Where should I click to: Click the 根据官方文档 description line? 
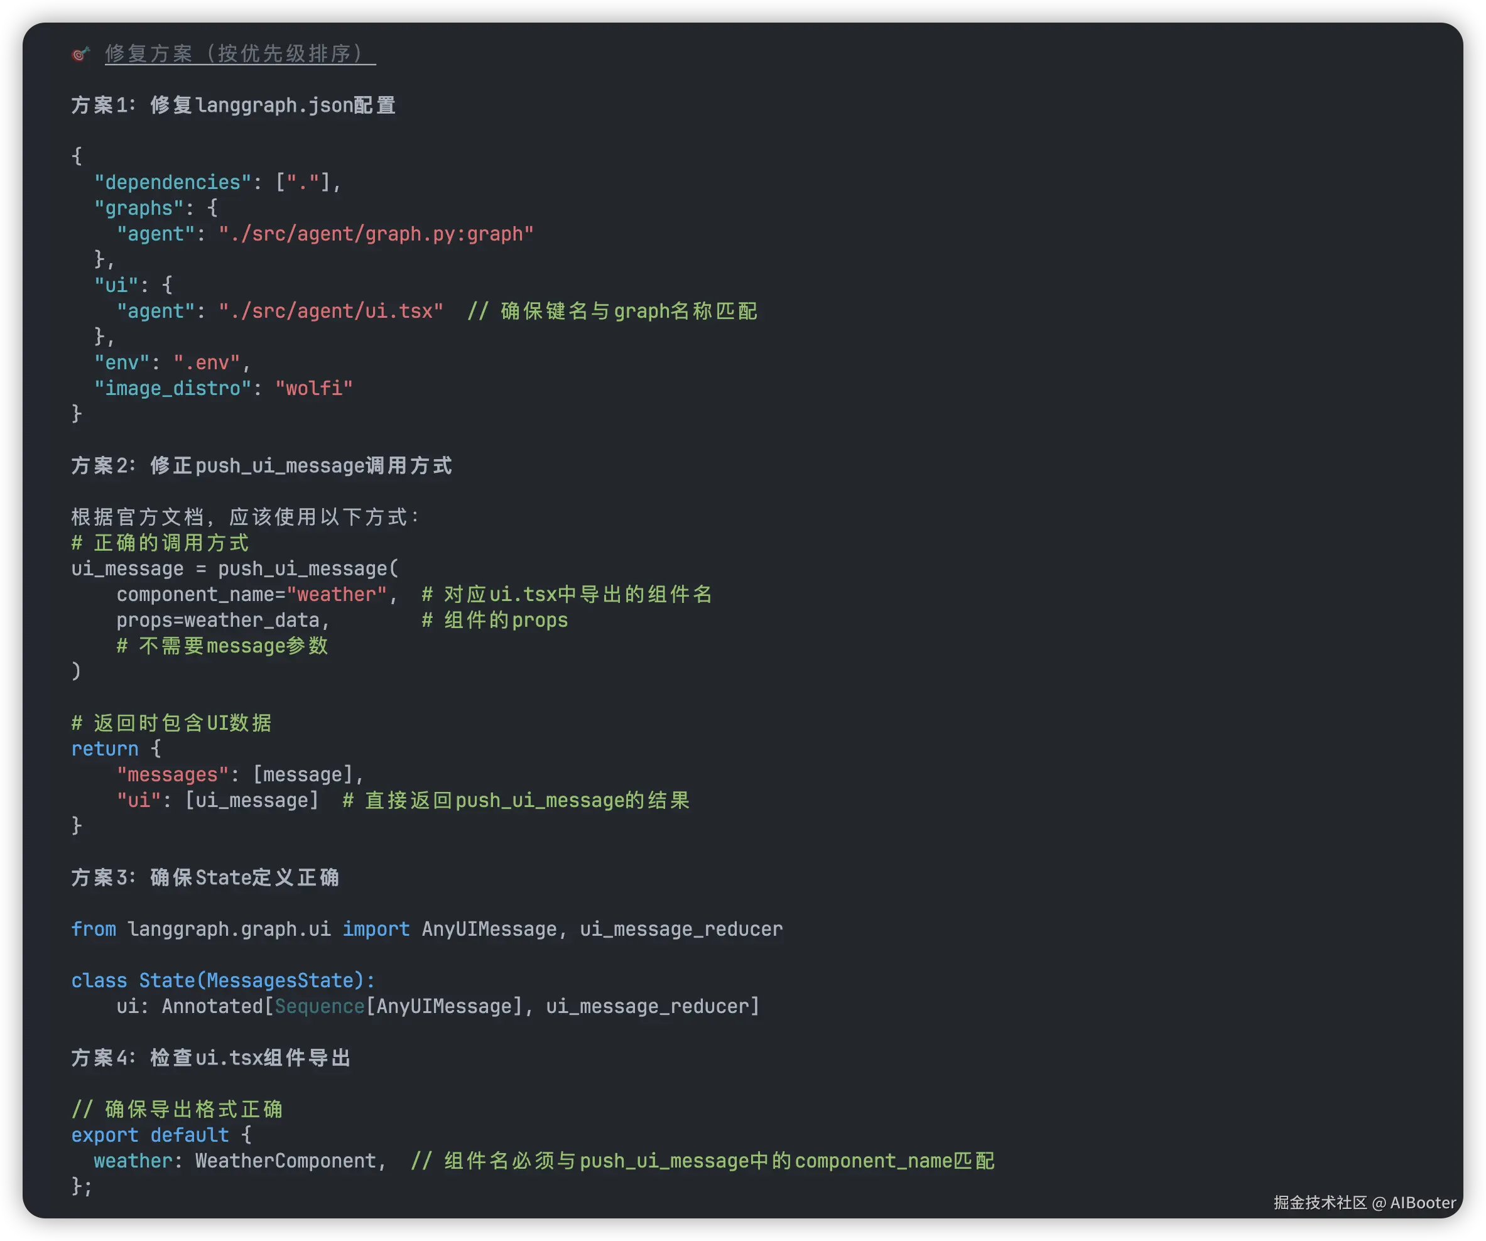pos(245,518)
